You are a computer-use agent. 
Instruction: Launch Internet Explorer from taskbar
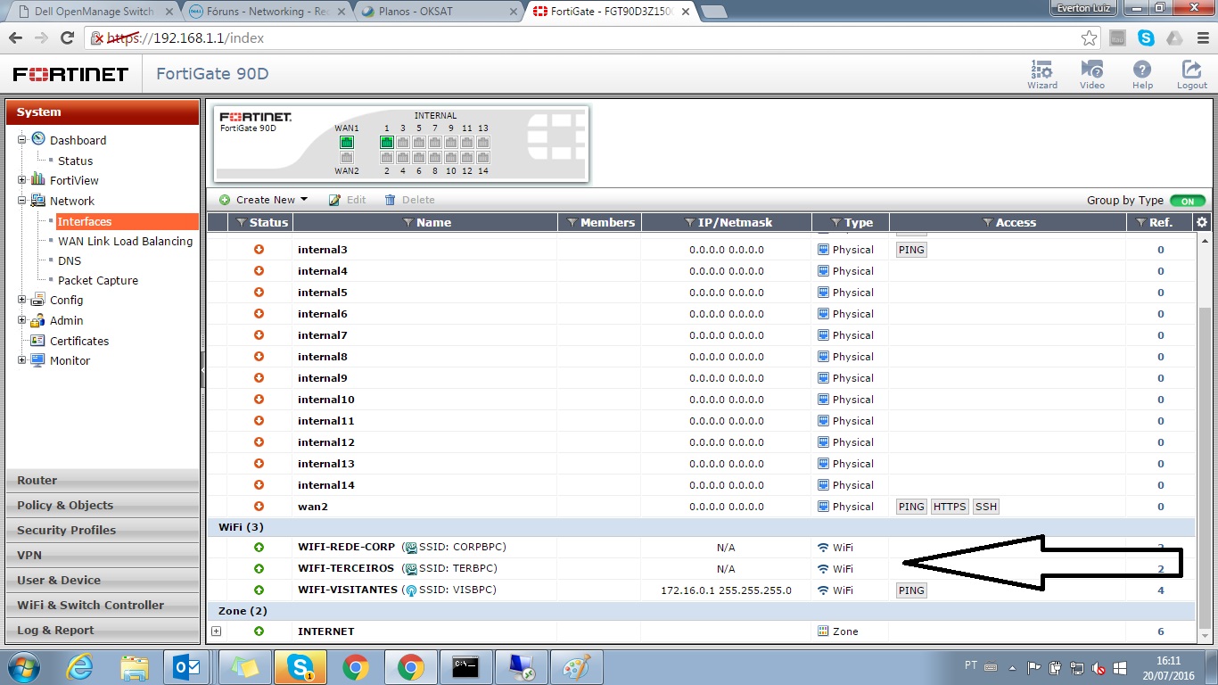pos(79,667)
